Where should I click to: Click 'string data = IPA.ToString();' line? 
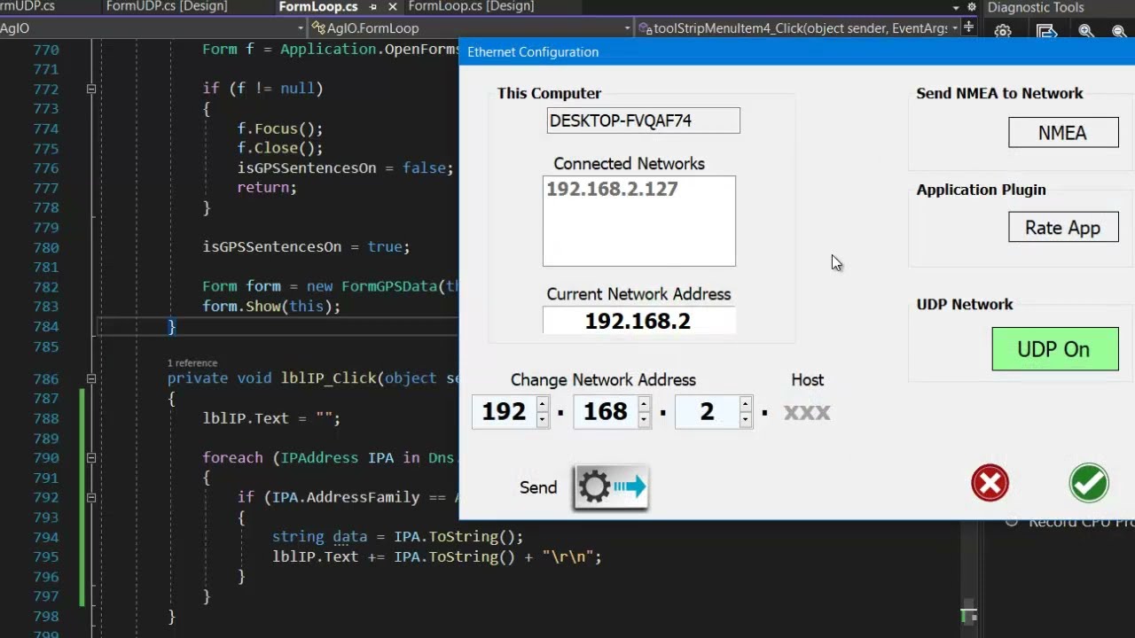pyautogui.click(x=397, y=537)
